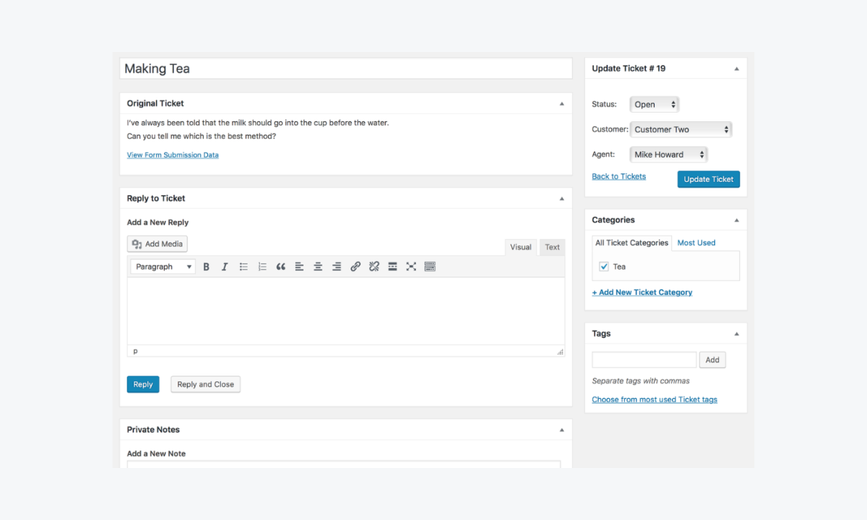Open View Form Submission Data link
The height and width of the screenshot is (520, 867).
click(x=173, y=155)
